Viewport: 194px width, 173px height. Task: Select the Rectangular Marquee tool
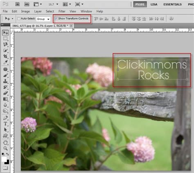(5, 39)
